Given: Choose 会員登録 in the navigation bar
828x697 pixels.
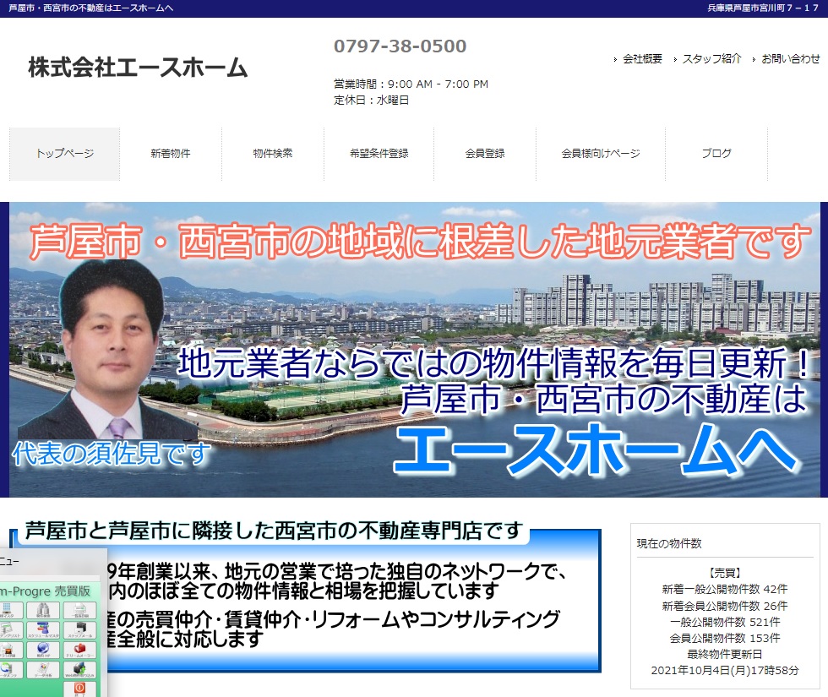Looking at the screenshot, I should click(485, 154).
